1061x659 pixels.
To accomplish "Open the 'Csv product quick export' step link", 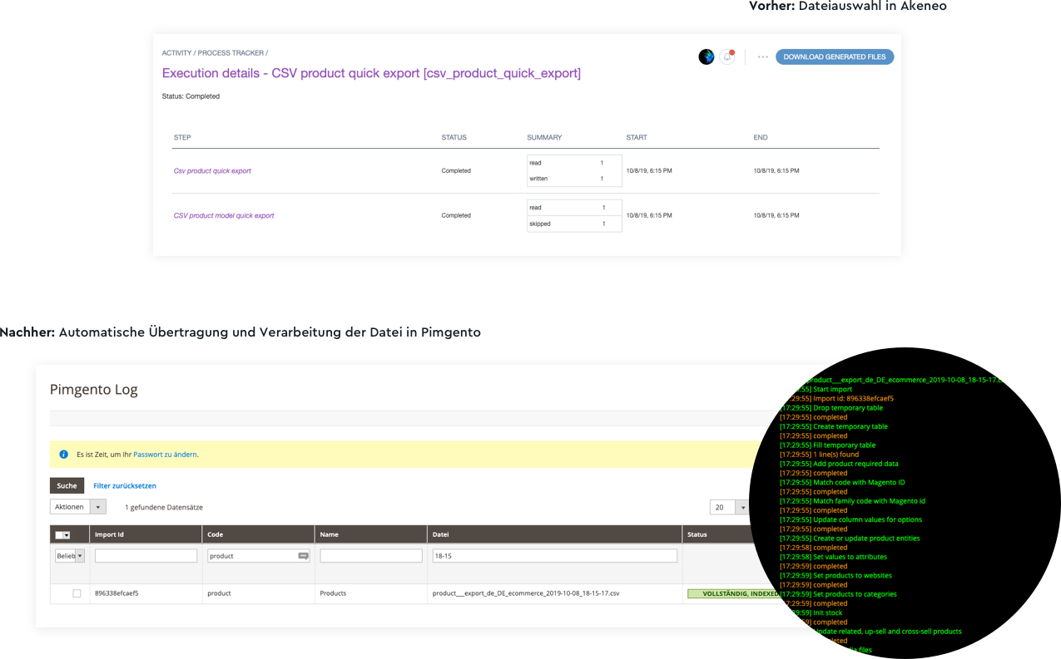I will [212, 171].
